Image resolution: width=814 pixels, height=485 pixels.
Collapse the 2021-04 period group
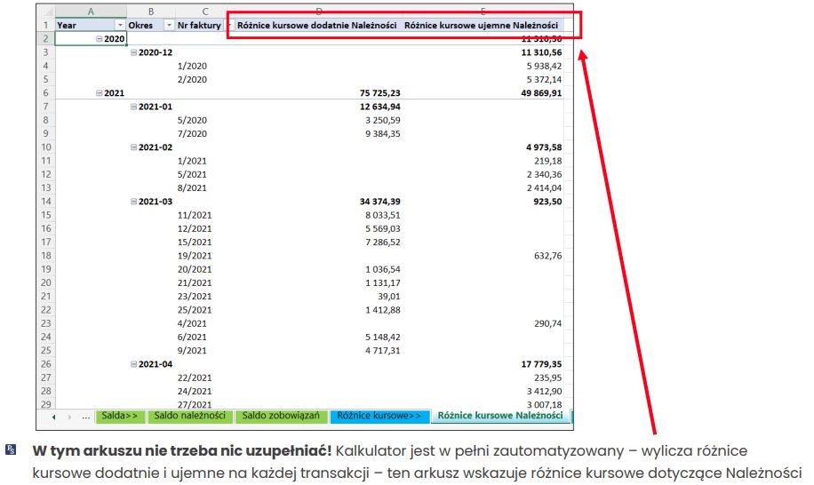coord(133,364)
